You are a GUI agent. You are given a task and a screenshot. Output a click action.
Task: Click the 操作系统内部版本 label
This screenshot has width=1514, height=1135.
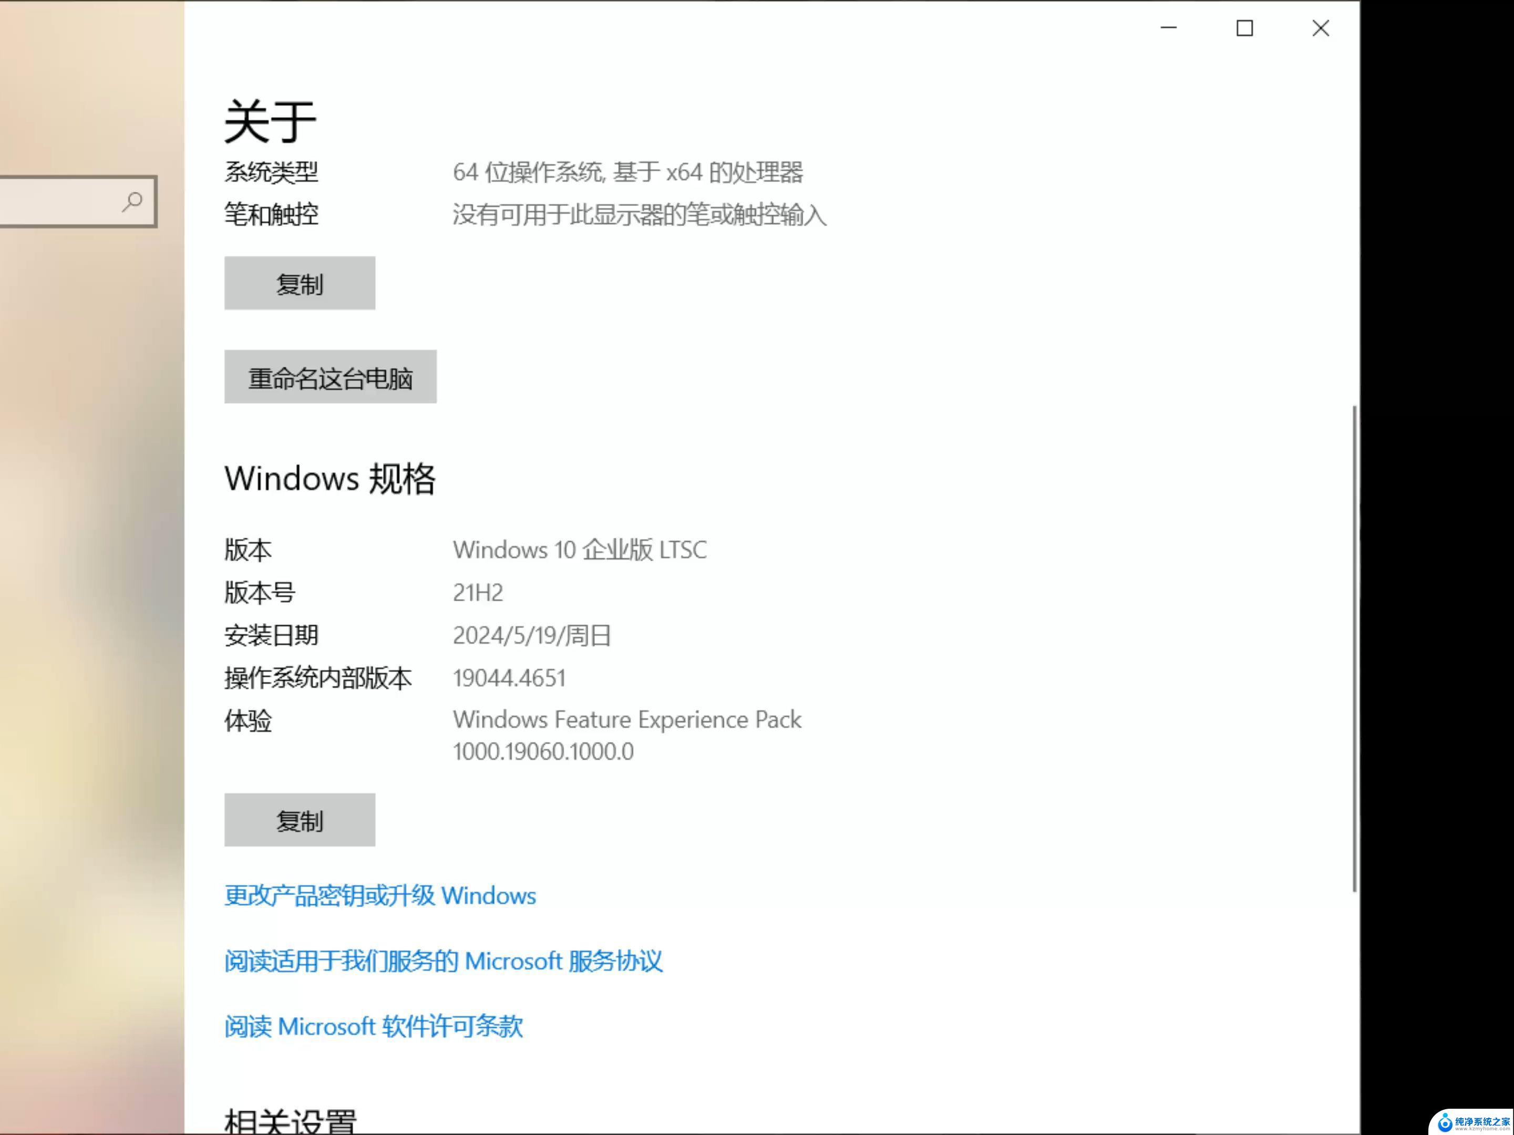pos(318,678)
